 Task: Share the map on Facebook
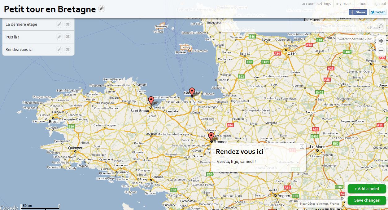pos(358,12)
